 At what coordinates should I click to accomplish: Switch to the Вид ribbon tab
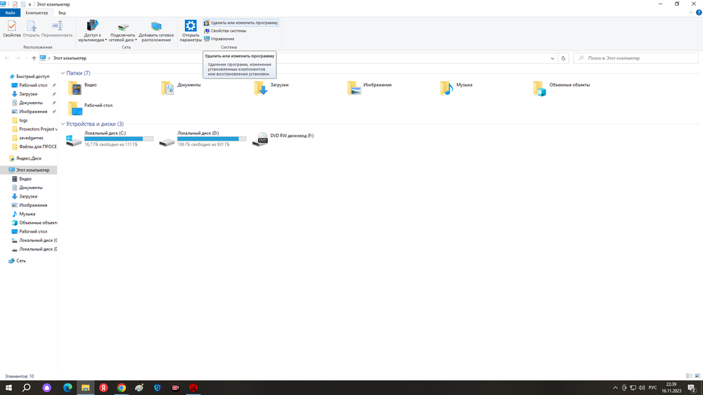click(x=62, y=13)
